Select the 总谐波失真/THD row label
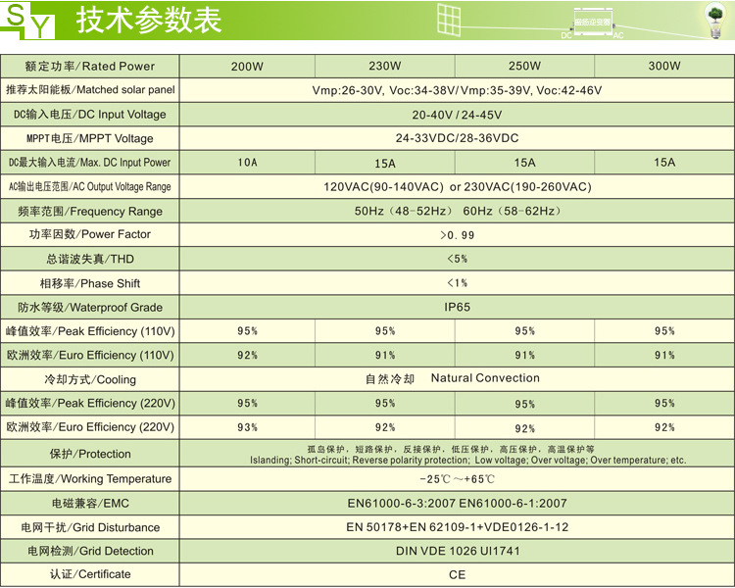 coord(90,259)
